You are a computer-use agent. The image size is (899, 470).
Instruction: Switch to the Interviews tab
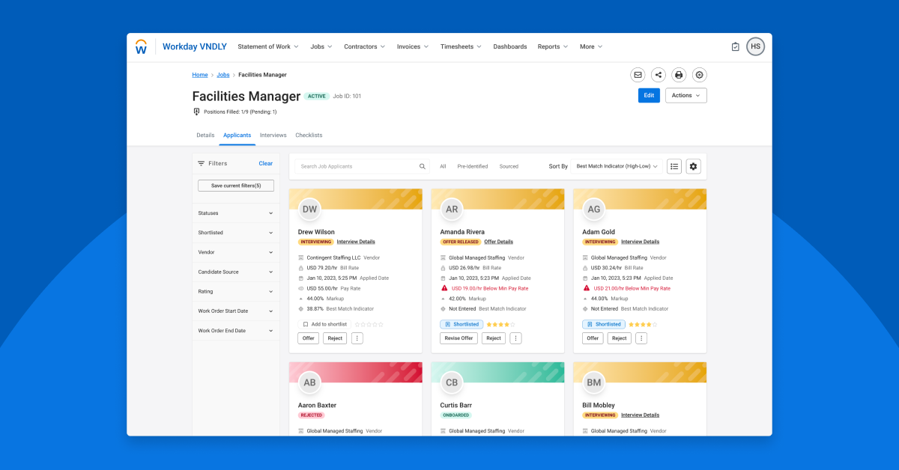[273, 135]
